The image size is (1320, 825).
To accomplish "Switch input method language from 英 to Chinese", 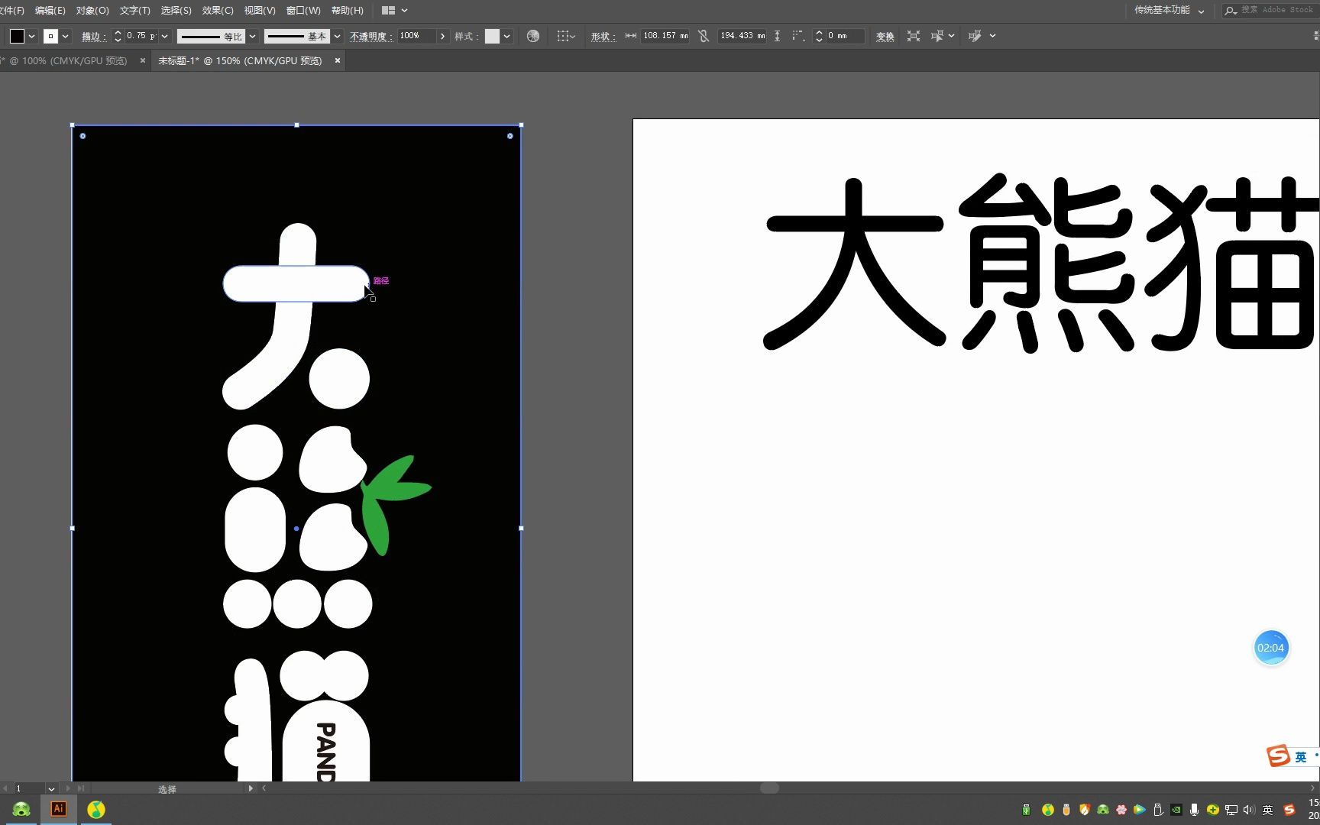I will tap(1268, 810).
